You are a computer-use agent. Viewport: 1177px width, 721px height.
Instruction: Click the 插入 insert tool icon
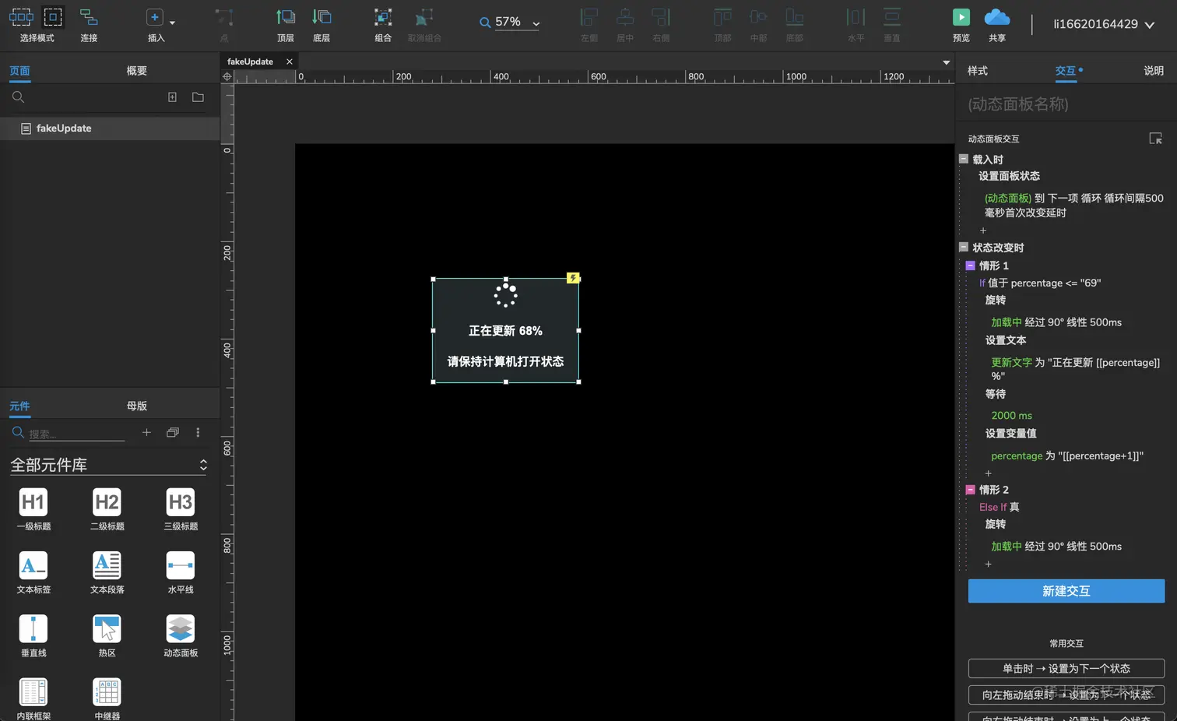[155, 17]
